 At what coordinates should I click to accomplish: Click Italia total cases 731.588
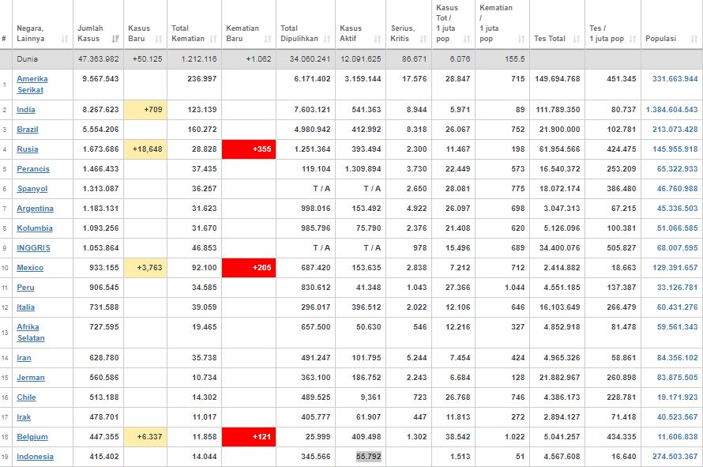[x=104, y=307]
